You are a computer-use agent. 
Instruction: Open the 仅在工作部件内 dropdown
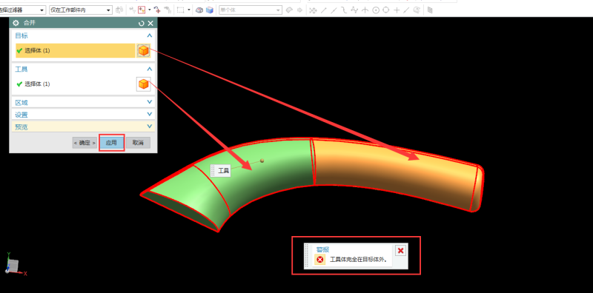pos(81,10)
